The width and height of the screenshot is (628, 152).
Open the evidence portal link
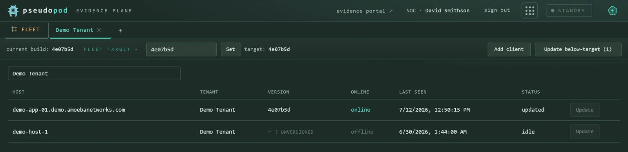(365, 11)
